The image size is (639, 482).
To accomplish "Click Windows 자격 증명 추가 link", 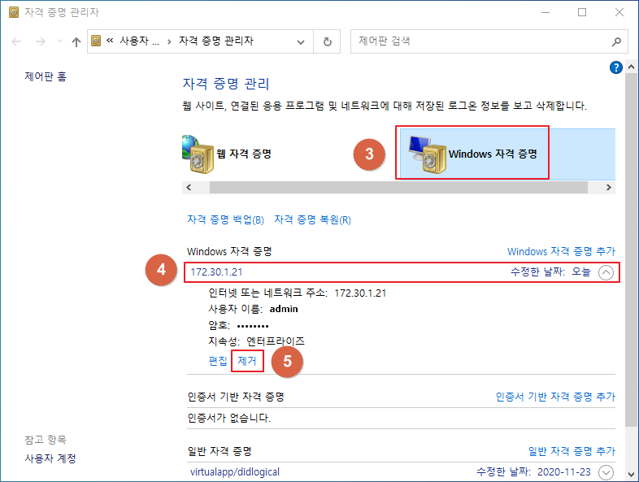I will coord(561,251).
